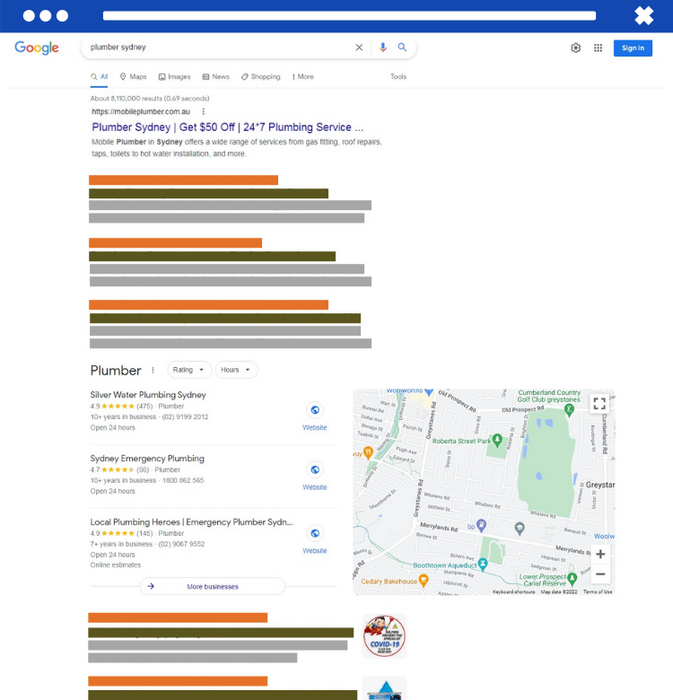Open Sydney Emergency Plumbing listing
This screenshot has width=673, height=700.
147,459
